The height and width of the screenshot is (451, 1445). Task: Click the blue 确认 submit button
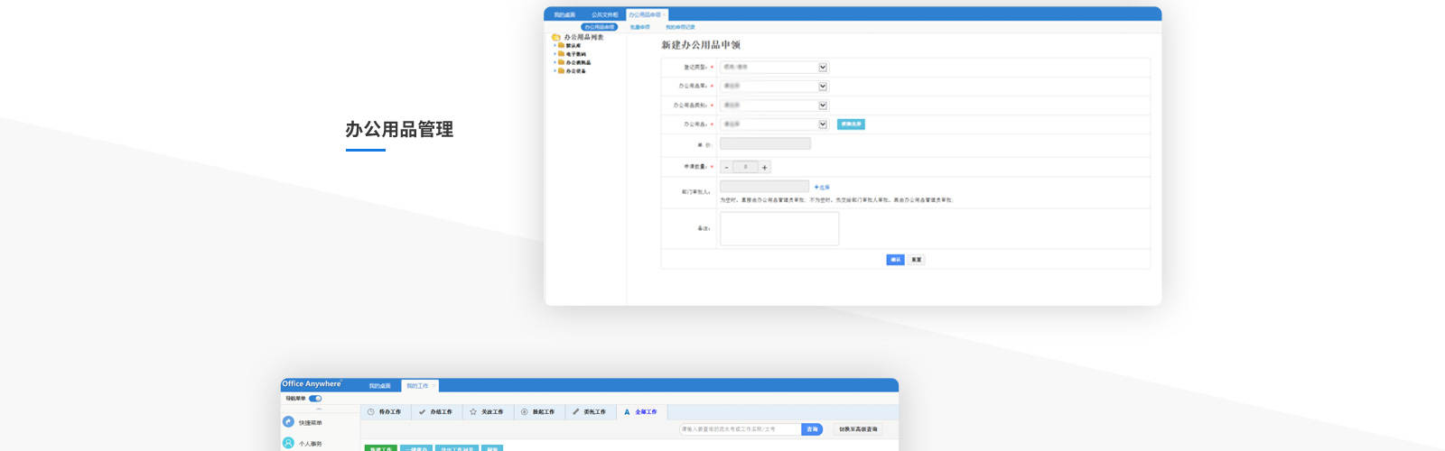click(x=895, y=260)
